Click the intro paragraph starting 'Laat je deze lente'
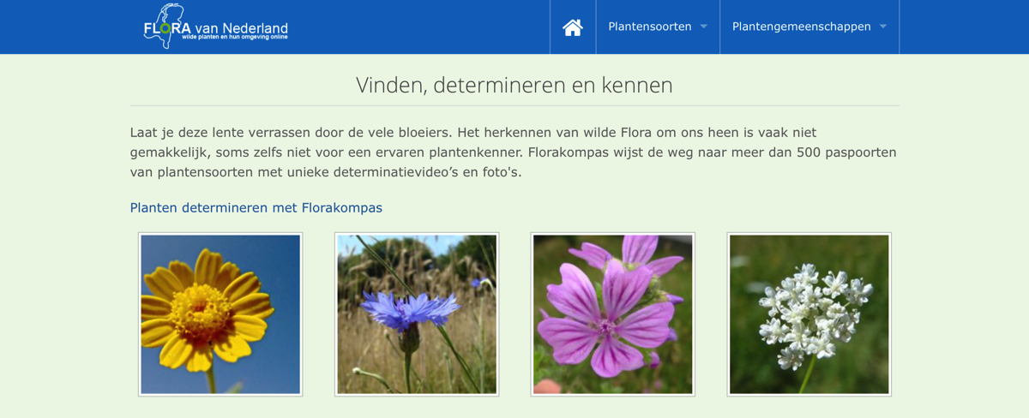The image size is (1029, 418). coord(514,152)
